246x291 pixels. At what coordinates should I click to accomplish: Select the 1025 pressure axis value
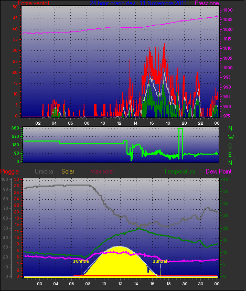point(228,19)
